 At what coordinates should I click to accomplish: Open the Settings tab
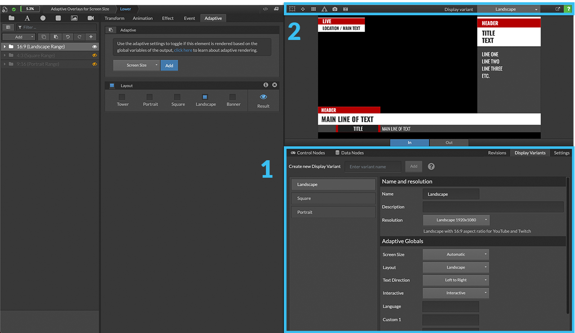(562, 153)
